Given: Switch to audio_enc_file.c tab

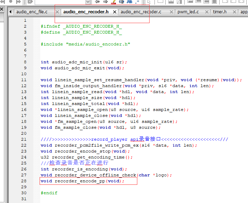Looking at the screenshot, I should click(x=32, y=12).
